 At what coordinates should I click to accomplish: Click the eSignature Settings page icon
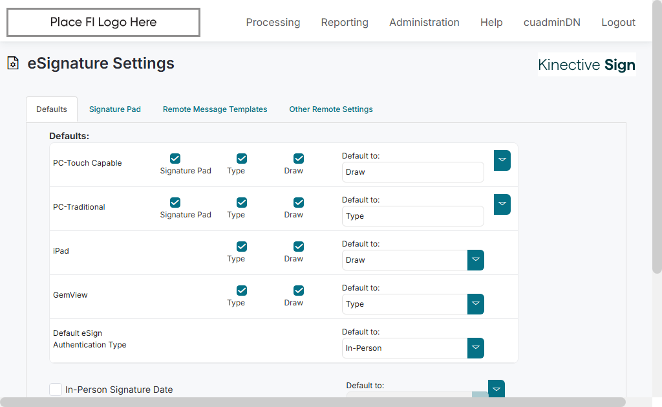click(12, 63)
